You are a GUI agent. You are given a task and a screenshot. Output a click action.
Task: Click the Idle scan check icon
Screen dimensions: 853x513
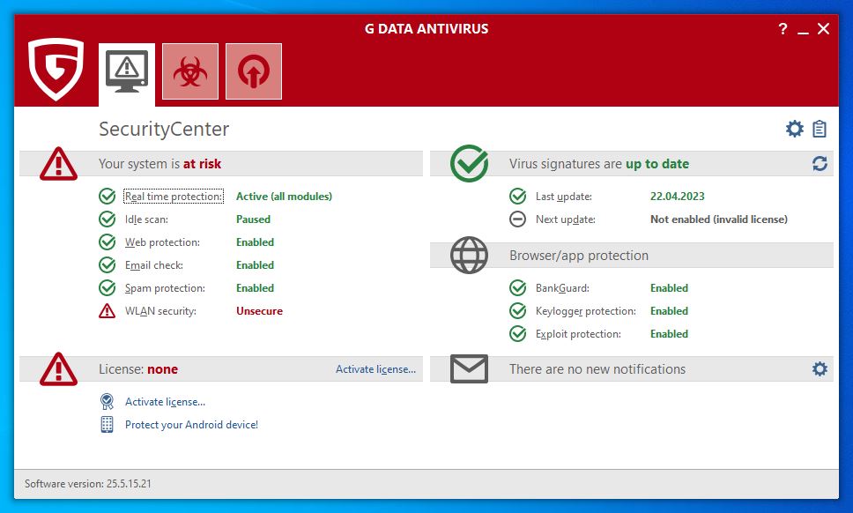[x=108, y=219]
